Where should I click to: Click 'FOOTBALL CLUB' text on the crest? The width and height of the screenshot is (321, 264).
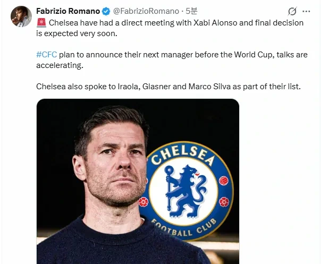(184, 227)
